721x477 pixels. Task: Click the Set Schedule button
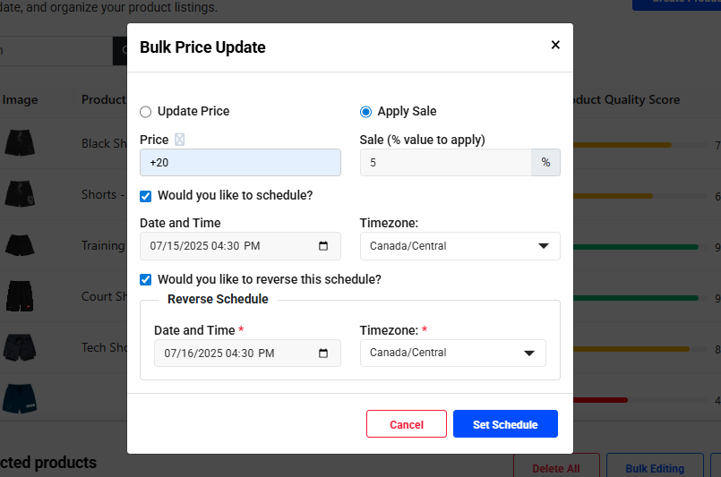pyautogui.click(x=505, y=424)
